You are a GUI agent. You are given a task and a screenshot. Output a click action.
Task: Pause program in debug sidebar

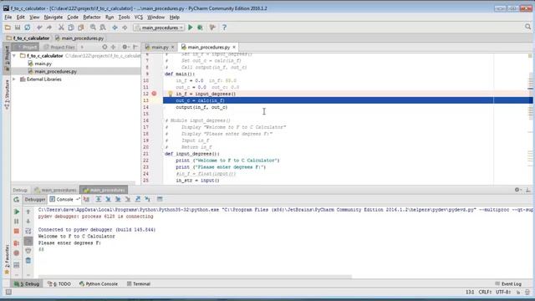(x=17, y=222)
